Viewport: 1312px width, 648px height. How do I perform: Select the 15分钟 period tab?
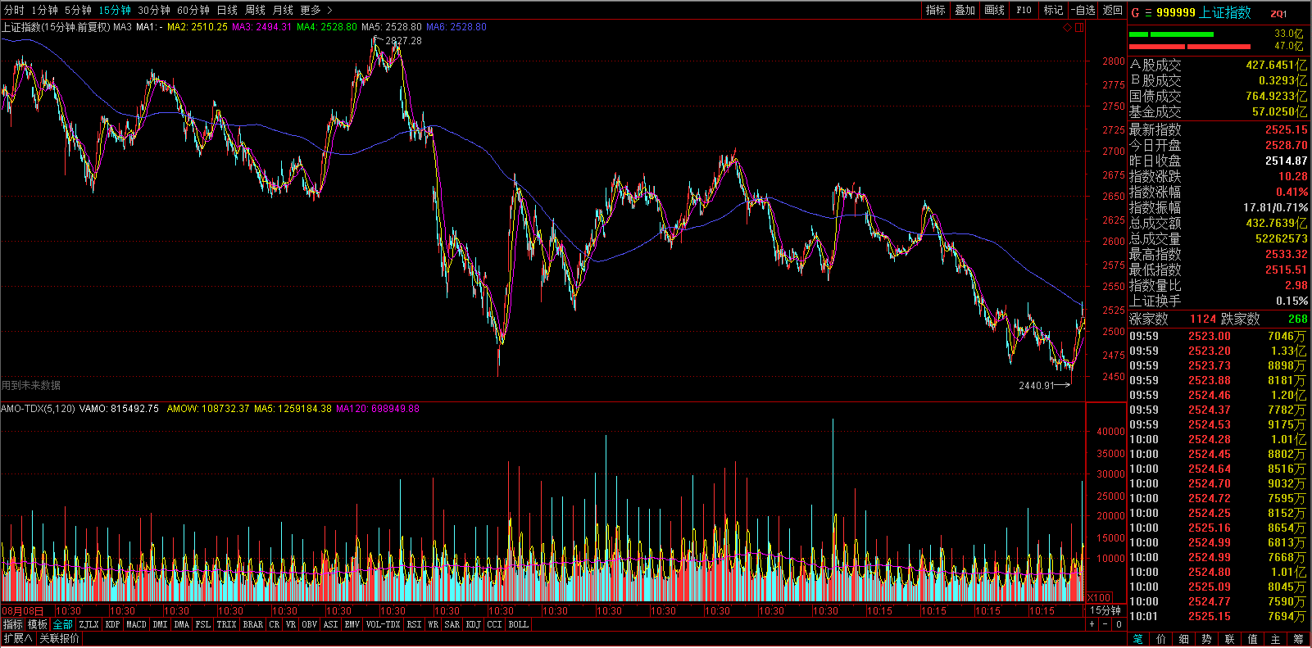click(115, 10)
